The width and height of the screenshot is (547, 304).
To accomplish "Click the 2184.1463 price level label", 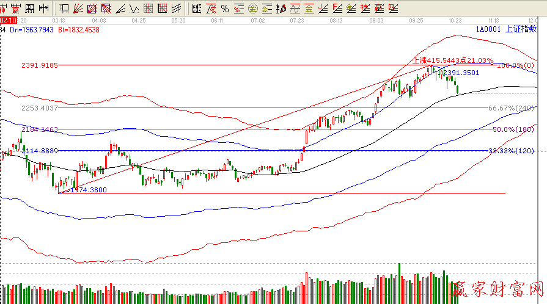I will coord(40,129).
